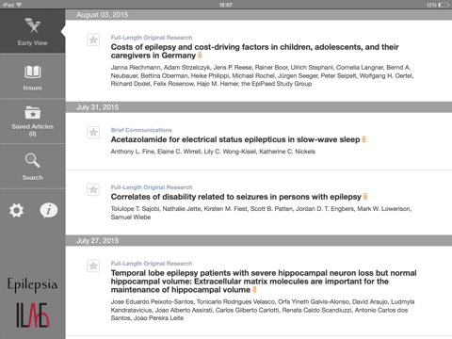Tap the battery indicator in status bar
Viewport: 452px width, 339px height.
(444, 5)
